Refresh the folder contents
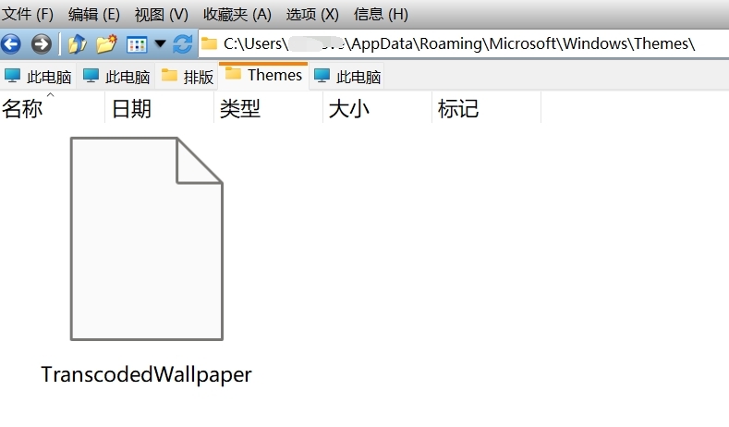This screenshot has width=729, height=427. tap(182, 44)
